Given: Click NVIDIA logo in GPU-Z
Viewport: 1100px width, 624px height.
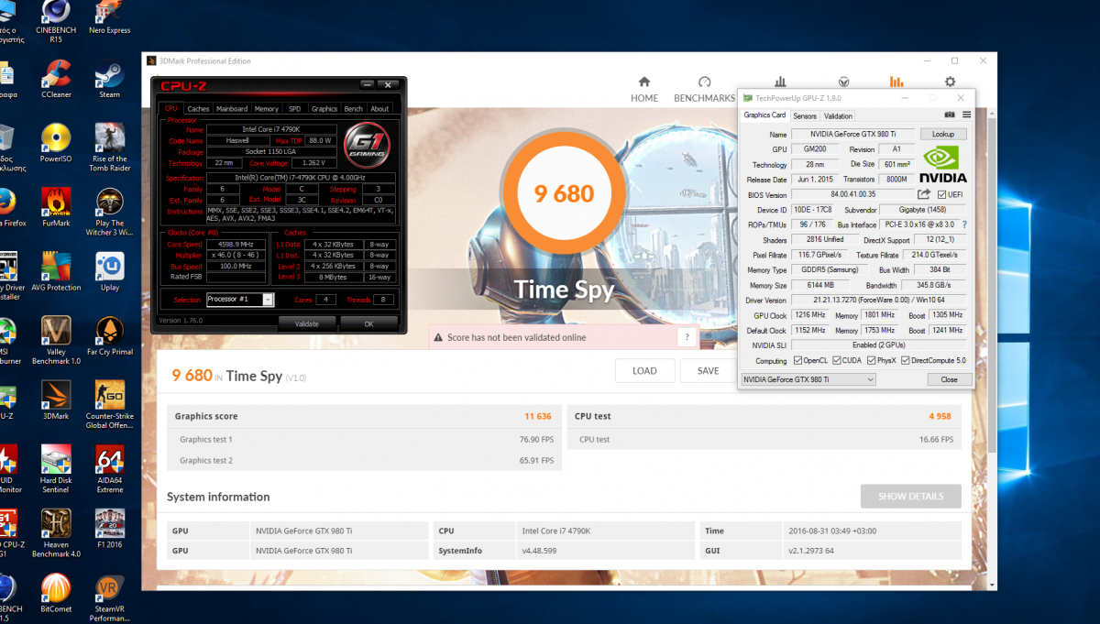Looking at the screenshot, I should coord(942,163).
